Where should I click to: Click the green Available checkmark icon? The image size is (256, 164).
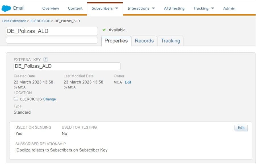104,30
